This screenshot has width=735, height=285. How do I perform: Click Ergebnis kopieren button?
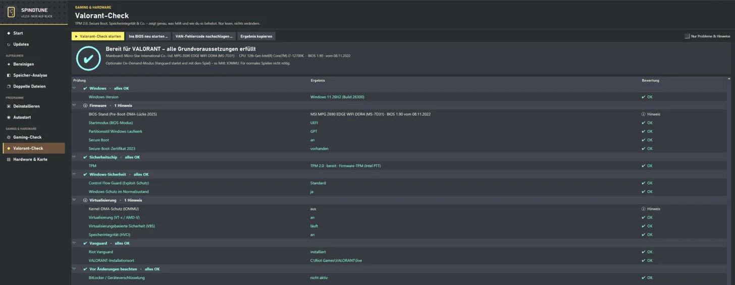tap(256, 36)
